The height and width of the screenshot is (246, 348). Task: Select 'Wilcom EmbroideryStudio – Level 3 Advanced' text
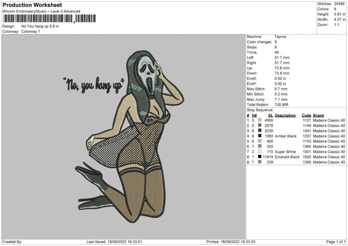tap(41, 12)
